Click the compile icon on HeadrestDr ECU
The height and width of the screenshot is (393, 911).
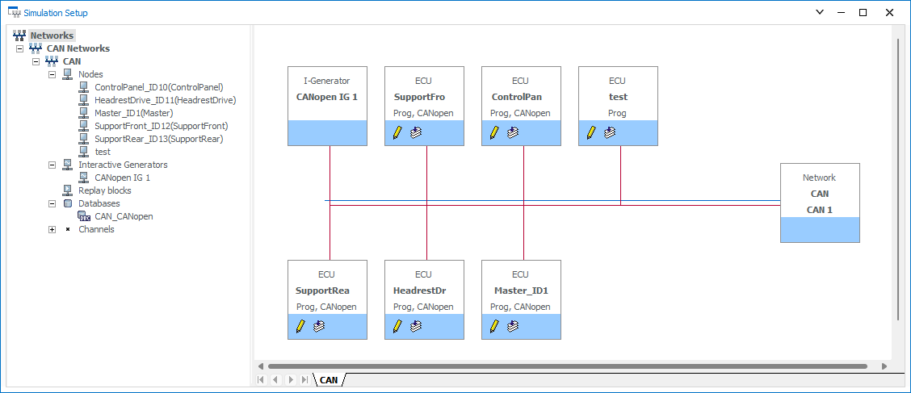pos(415,326)
